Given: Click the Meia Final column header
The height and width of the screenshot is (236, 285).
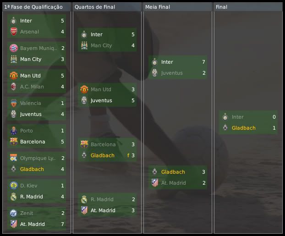Looking at the screenshot, I should (157, 7).
